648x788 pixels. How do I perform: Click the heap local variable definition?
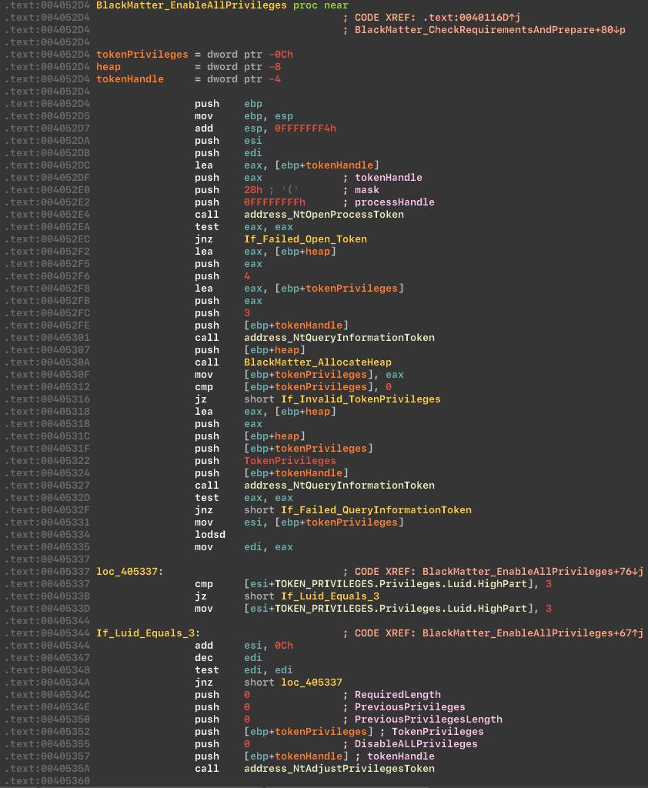[109, 67]
